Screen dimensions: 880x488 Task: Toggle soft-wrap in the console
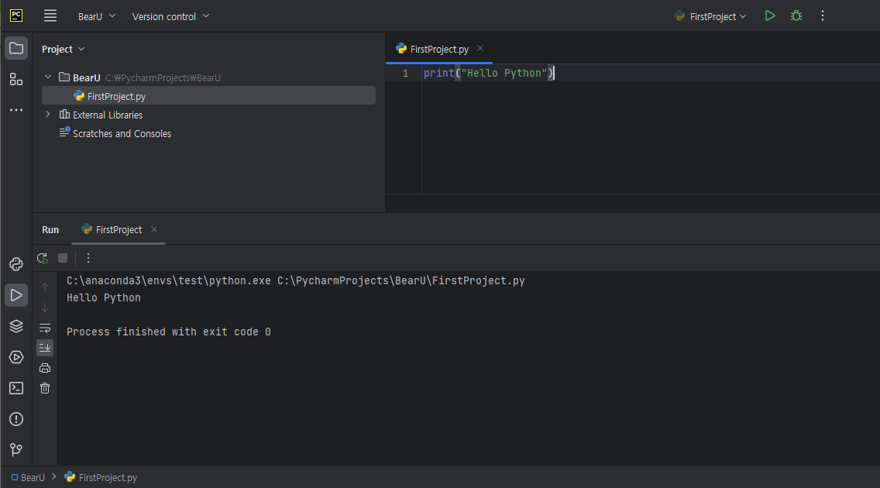coord(45,328)
